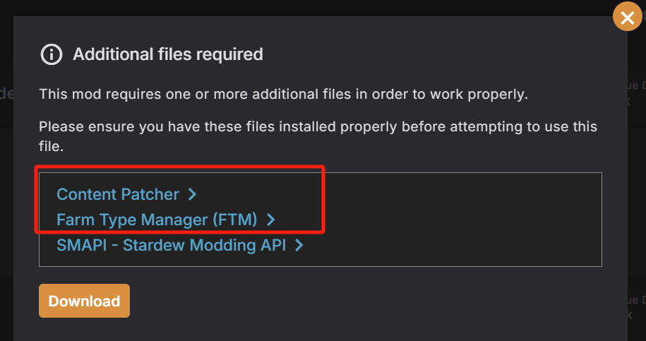Click the word "file." ending the second paragraph
This screenshot has width=646, height=341.
point(52,147)
